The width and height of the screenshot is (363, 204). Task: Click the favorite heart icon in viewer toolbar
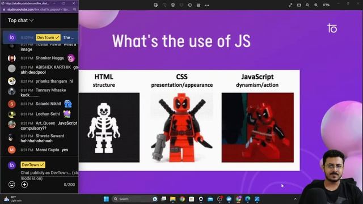181,5
